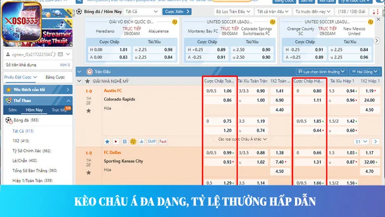385x217 pixels.
Task: Bet Austin FC 1X2 full-time odds 1.41
Action: pyautogui.click(x=280, y=91)
